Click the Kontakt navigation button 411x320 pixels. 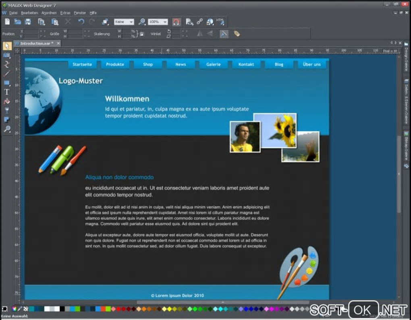(246, 64)
